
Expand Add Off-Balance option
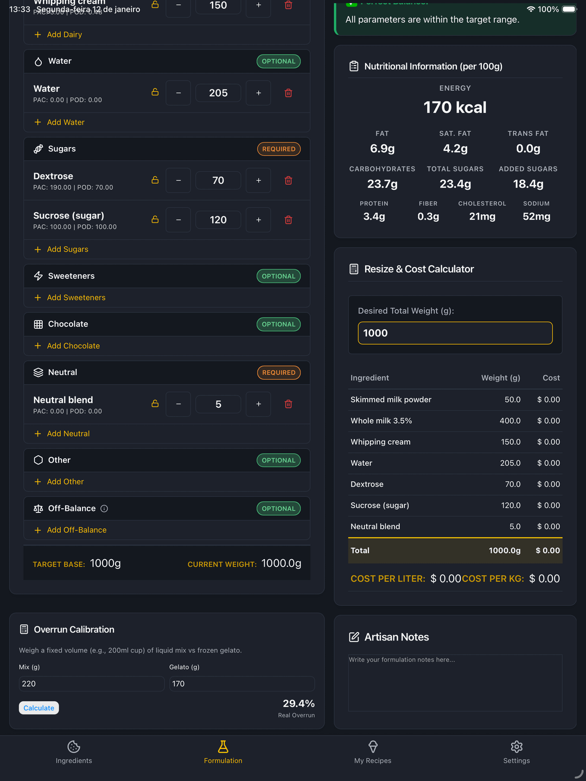click(x=77, y=530)
